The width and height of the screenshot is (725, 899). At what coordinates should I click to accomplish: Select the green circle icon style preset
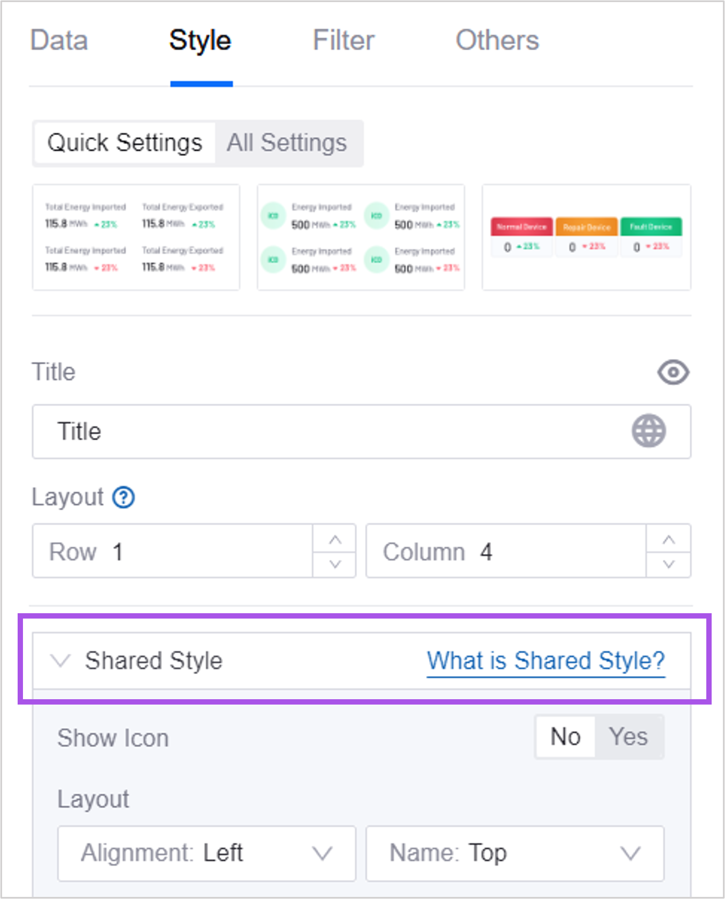361,237
